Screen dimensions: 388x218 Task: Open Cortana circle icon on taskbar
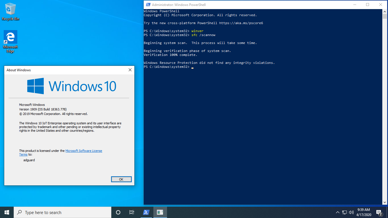click(118, 212)
